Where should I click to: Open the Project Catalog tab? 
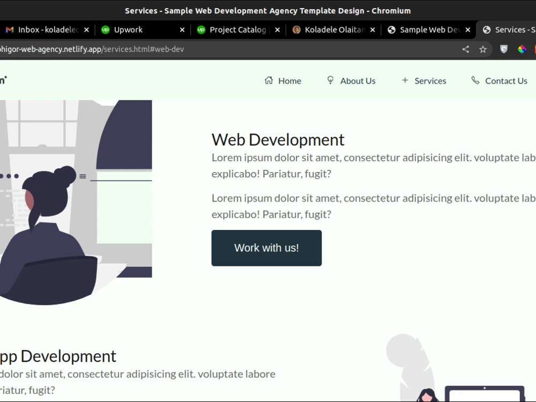click(x=238, y=29)
